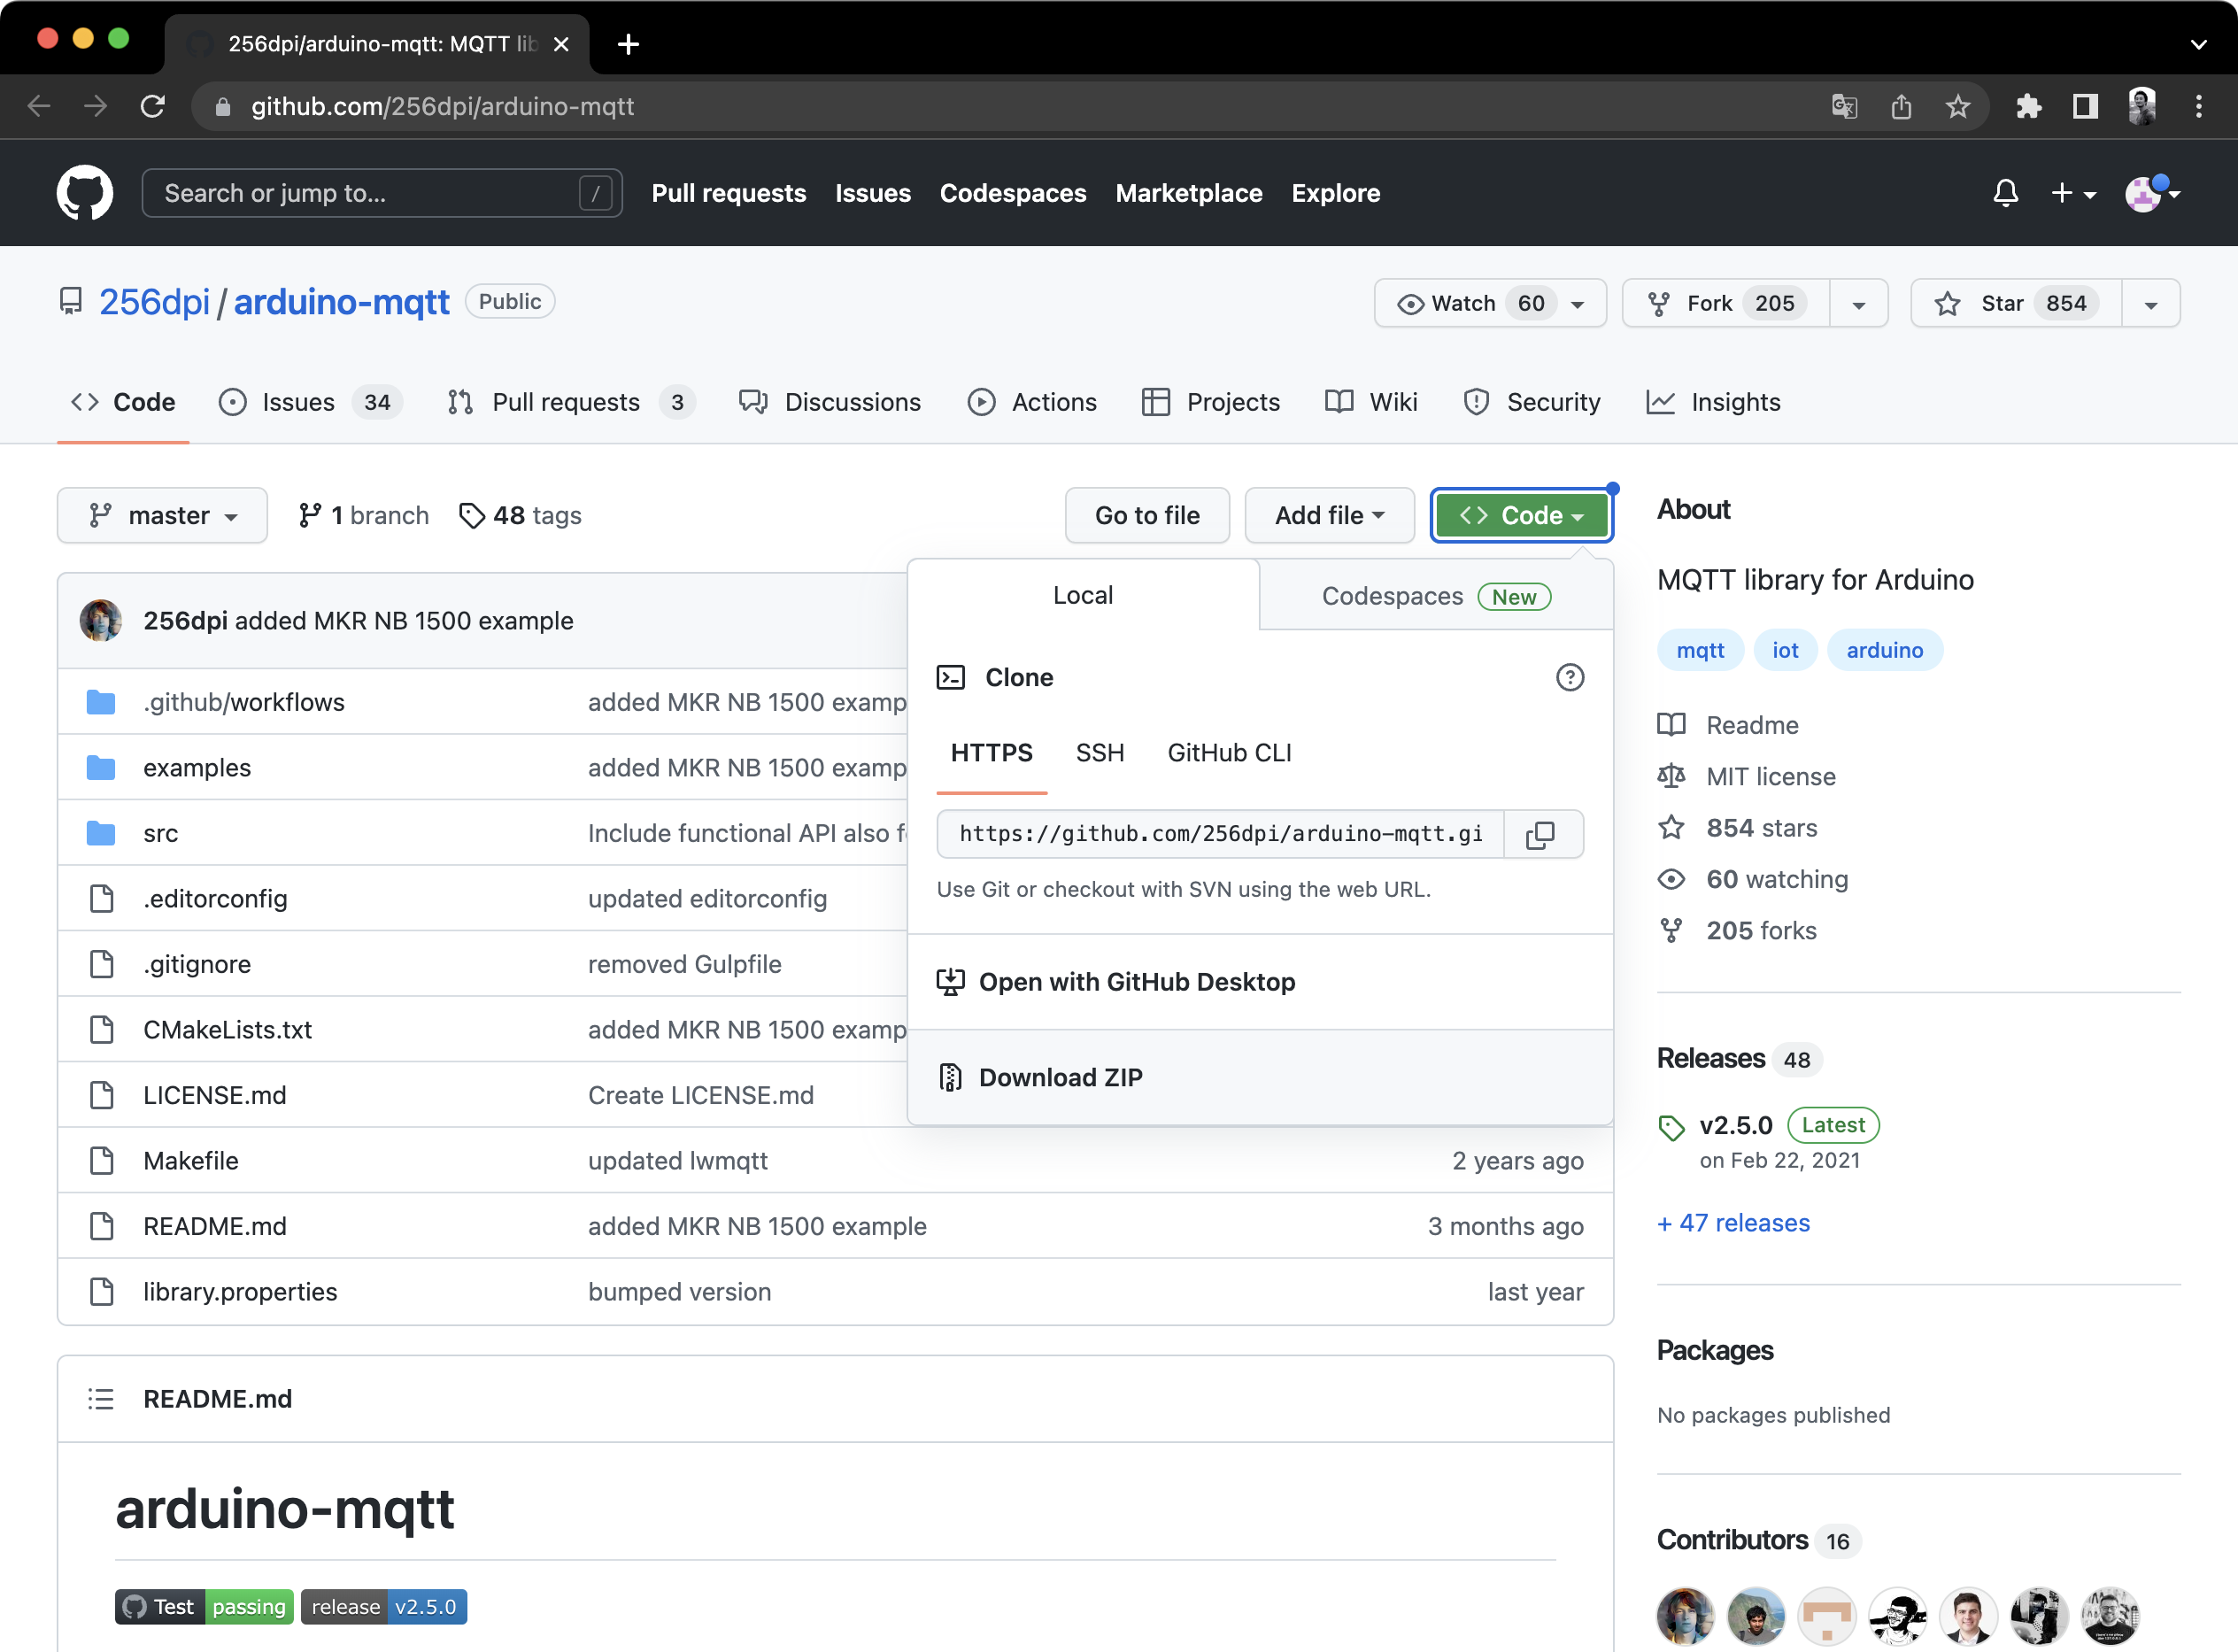Fork the repository
The width and height of the screenshot is (2238, 1652).
[x=1726, y=303]
